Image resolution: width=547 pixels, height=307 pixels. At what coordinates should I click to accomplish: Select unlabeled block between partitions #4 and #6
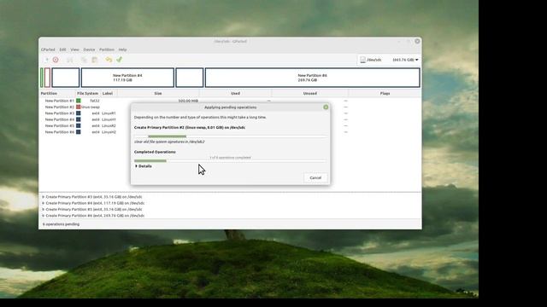190,78
